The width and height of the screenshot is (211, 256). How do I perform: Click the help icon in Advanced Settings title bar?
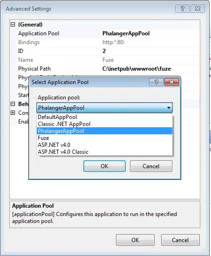coord(182,8)
